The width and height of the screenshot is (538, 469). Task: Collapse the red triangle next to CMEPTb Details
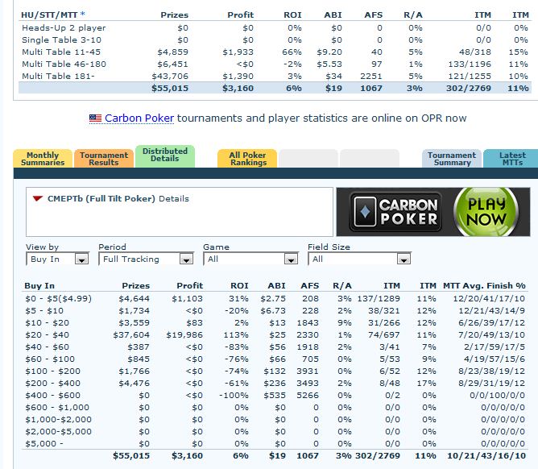point(37,198)
